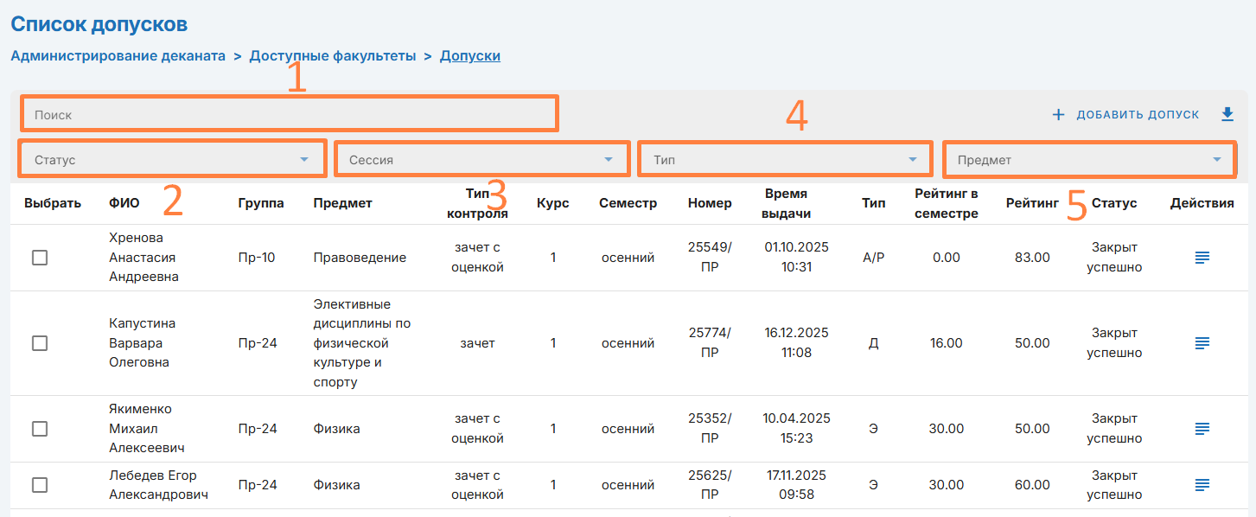
Task: Open actions menu for Лебедев Егор row
Action: coord(1202,485)
